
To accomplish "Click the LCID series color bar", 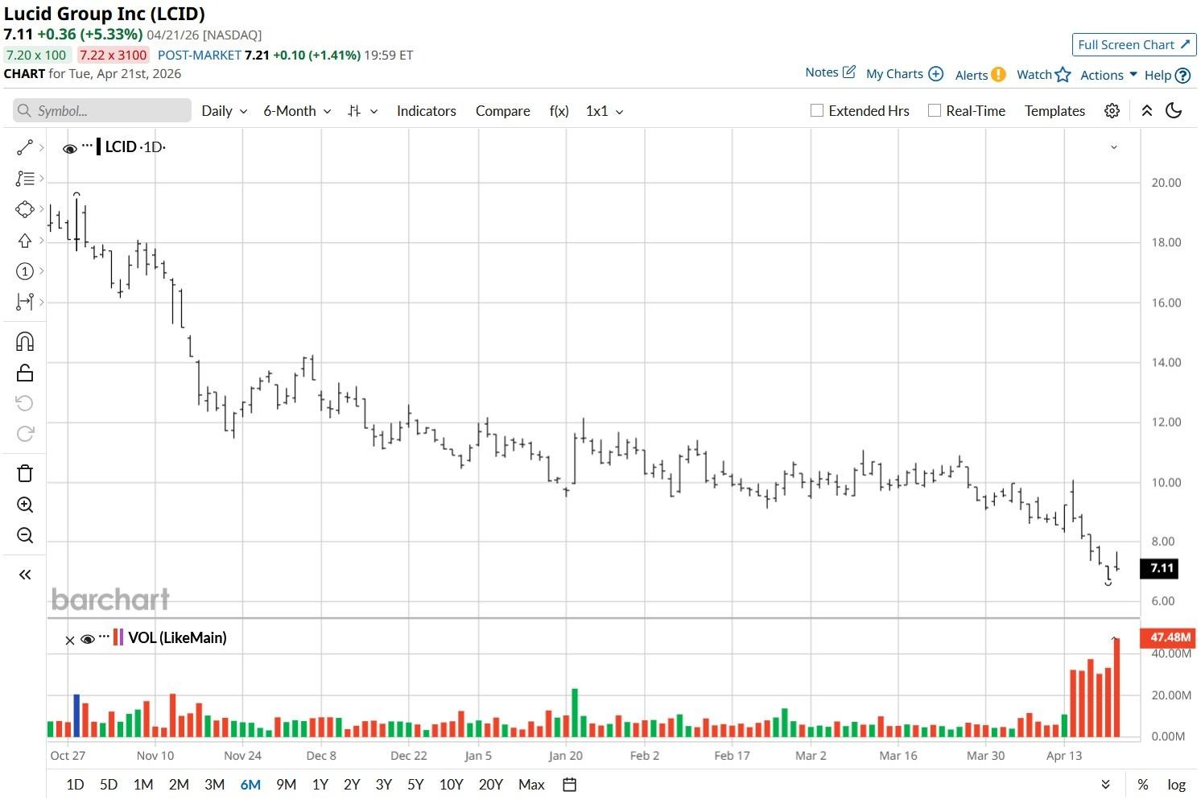I will tap(98, 146).
